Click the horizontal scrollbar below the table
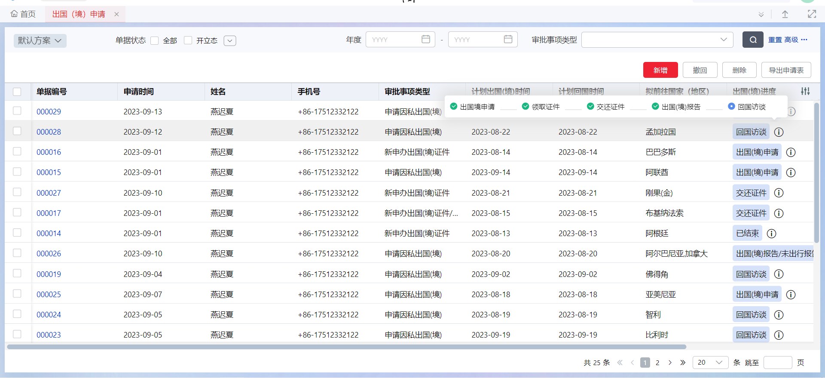This screenshot has height=378, width=825. click(346, 347)
